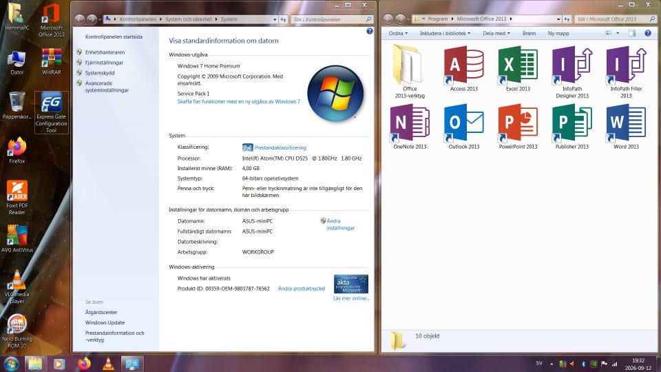This screenshot has height=372, width=661.
Task: Click the Bränn toolbar item
Action: (x=529, y=33)
